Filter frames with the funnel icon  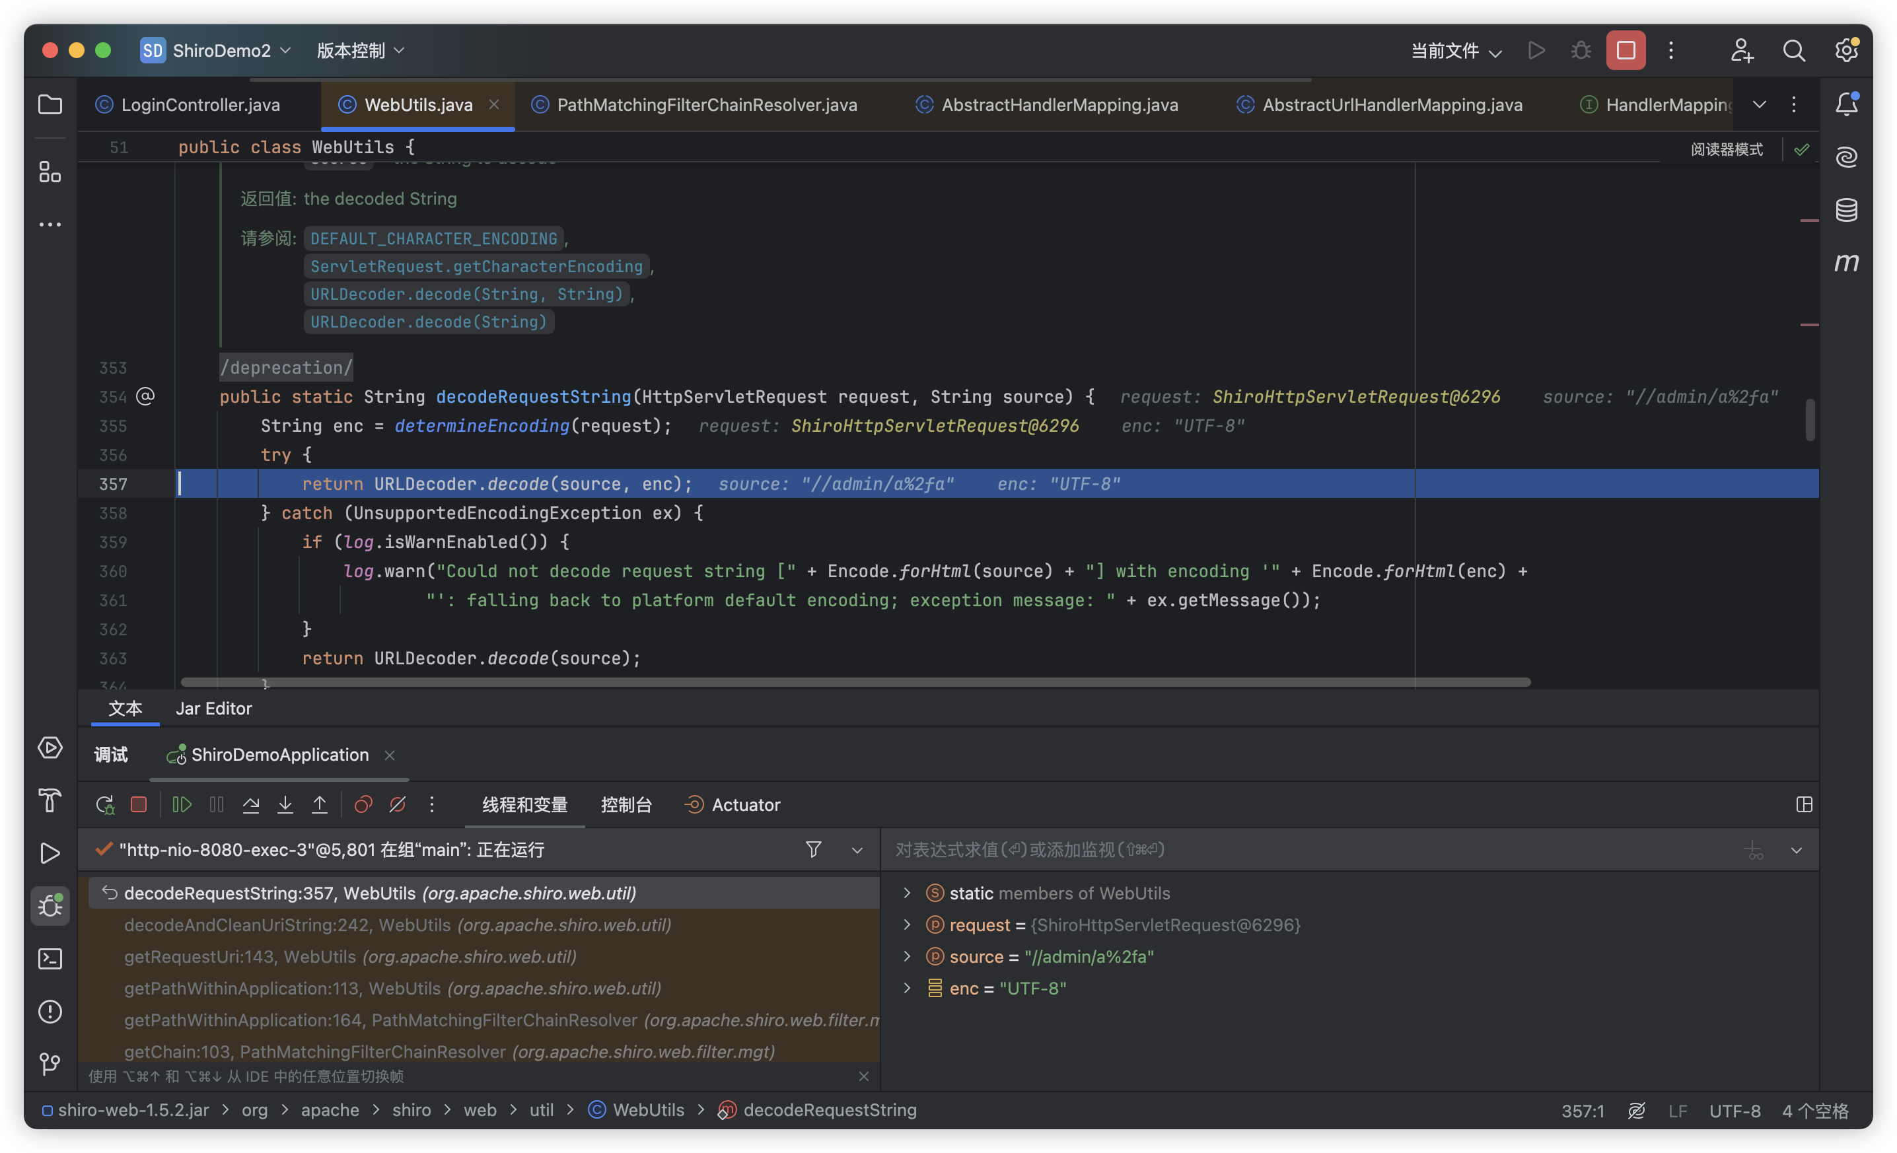[x=813, y=849]
